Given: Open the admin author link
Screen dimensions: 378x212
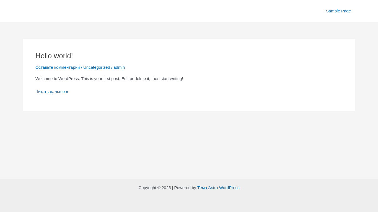Looking at the screenshot, I should point(119,67).
